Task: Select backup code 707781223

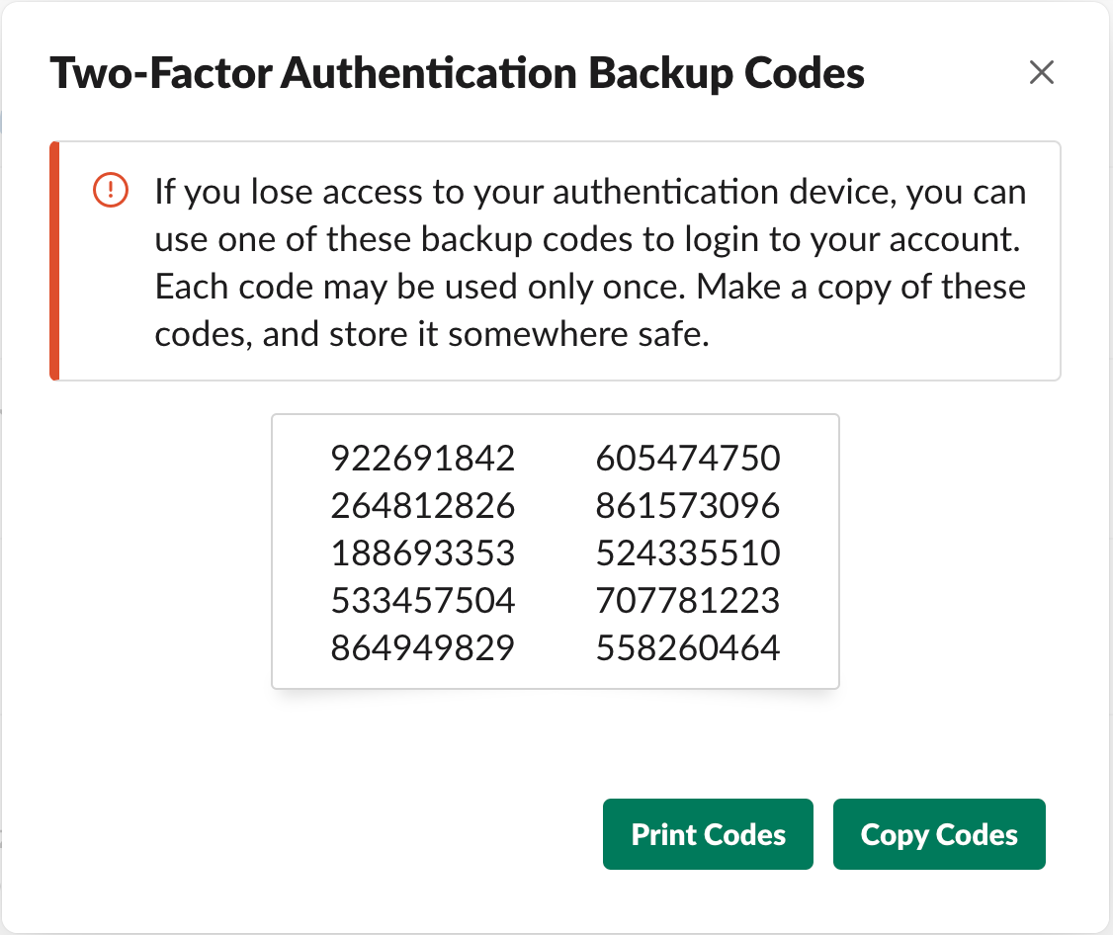Action: (688, 601)
